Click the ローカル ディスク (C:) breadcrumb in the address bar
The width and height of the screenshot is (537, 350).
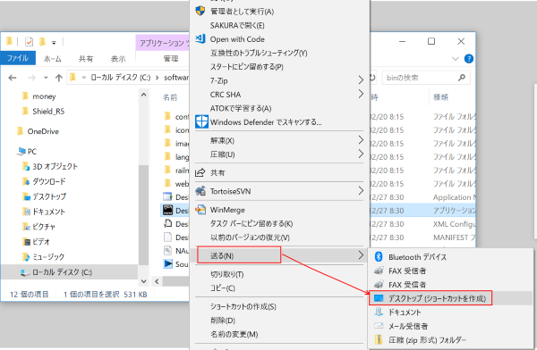pos(120,78)
